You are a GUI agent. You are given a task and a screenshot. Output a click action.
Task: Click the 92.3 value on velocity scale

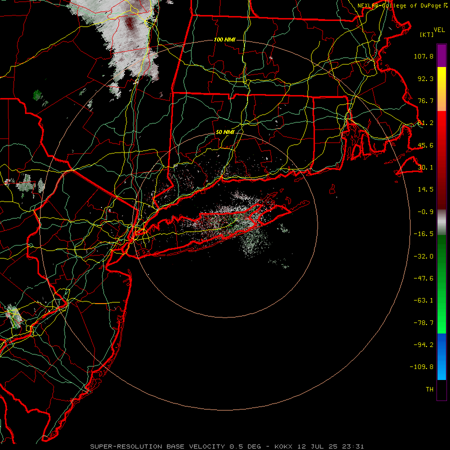click(425, 78)
